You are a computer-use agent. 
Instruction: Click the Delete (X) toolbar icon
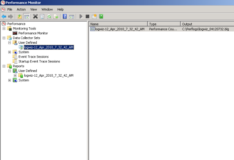[36, 16]
